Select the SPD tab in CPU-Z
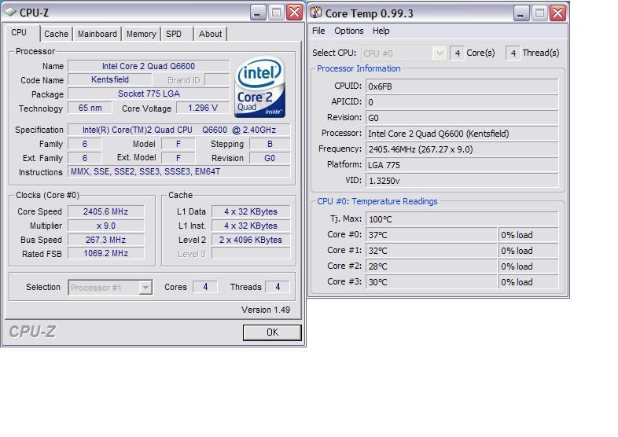 (174, 34)
